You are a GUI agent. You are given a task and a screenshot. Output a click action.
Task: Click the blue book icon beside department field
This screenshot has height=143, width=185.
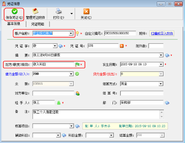point(167,103)
